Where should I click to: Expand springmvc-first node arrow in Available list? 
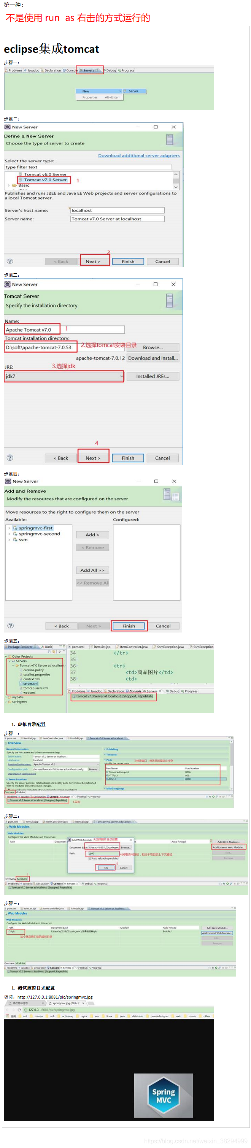coord(9,528)
